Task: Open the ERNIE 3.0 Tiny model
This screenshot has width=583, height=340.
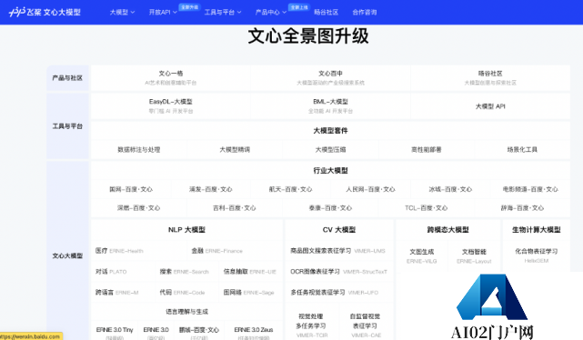Action: click(x=115, y=332)
